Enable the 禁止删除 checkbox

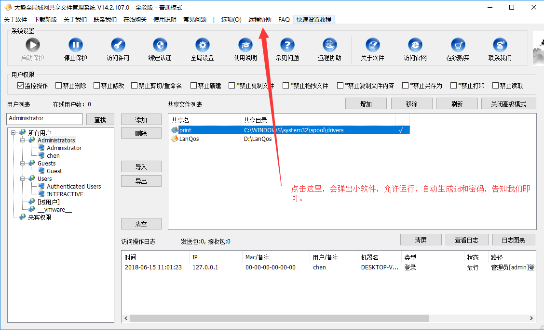(x=59, y=86)
